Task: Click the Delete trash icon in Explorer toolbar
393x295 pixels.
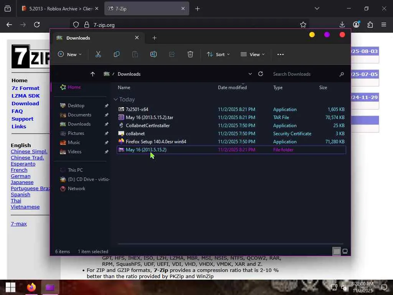Action: pos(190,54)
